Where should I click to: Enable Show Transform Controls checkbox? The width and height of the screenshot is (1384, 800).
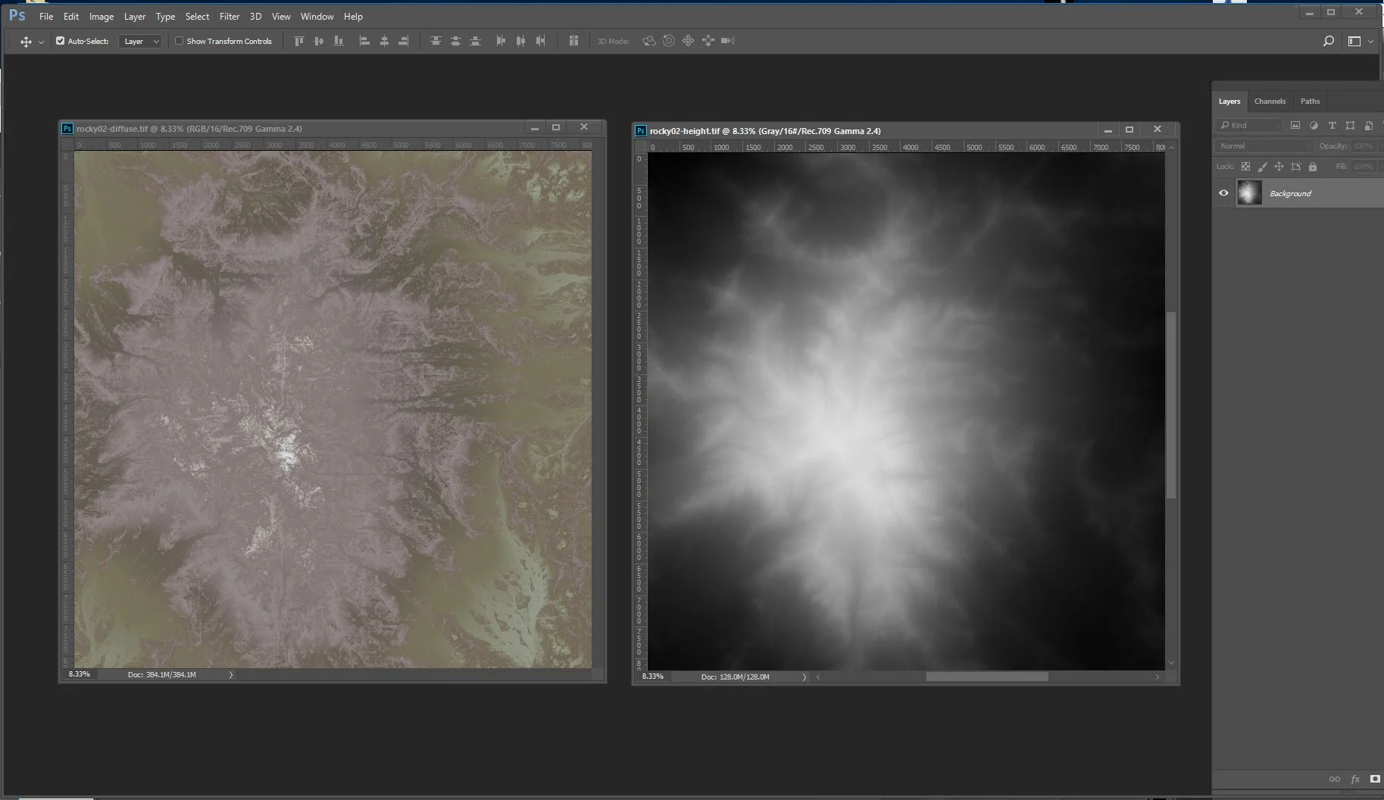click(180, 41)
